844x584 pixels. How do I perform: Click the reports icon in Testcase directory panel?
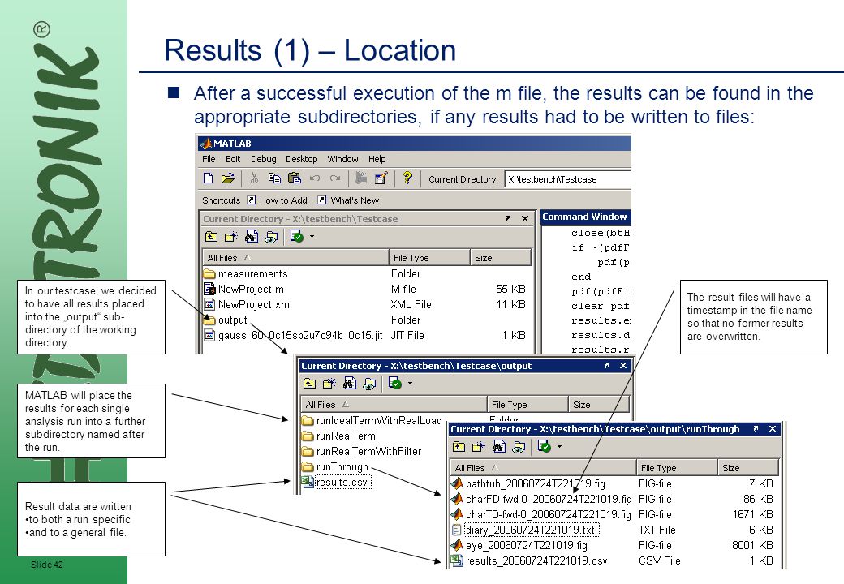(x=271, y=237)
